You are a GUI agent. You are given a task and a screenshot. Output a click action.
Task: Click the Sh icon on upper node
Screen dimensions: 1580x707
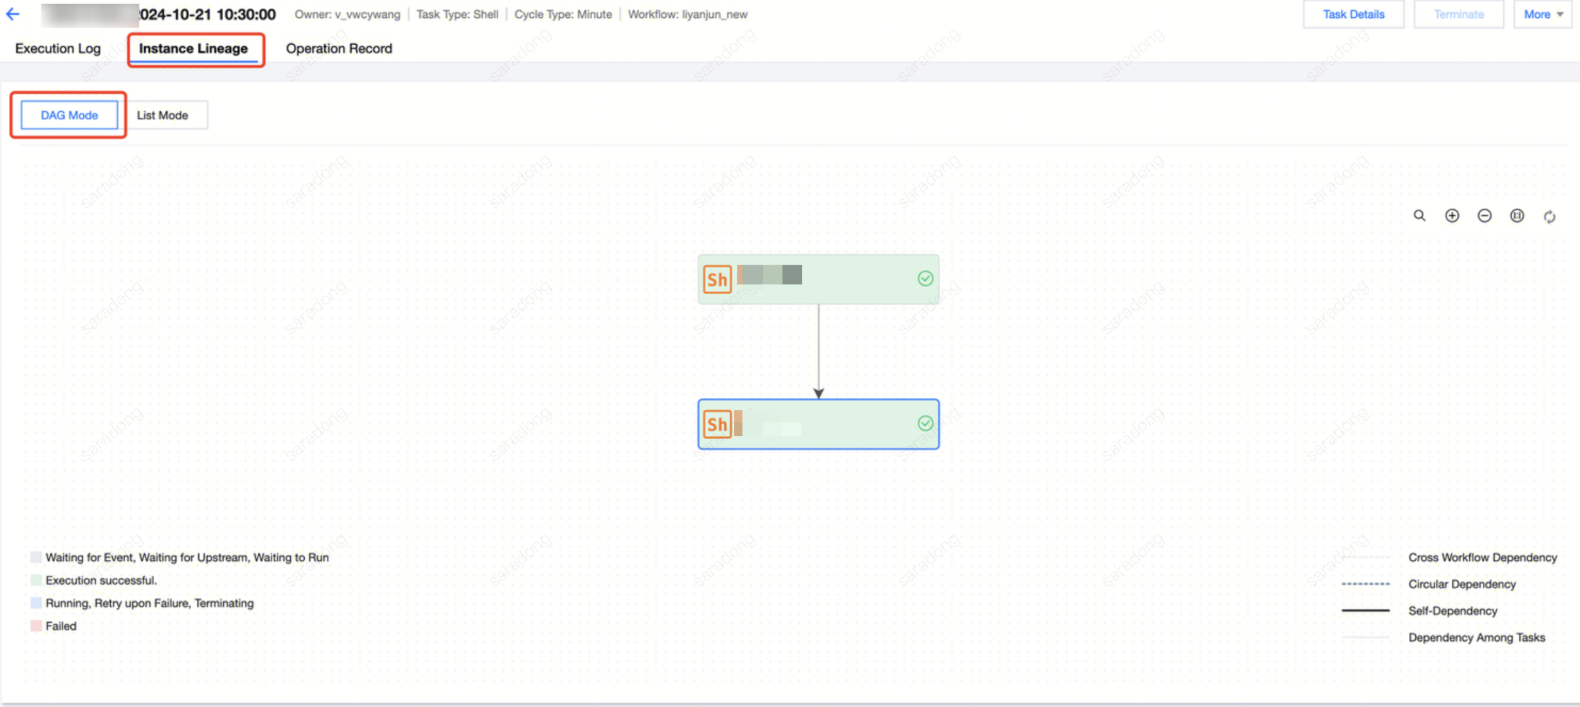717,280
